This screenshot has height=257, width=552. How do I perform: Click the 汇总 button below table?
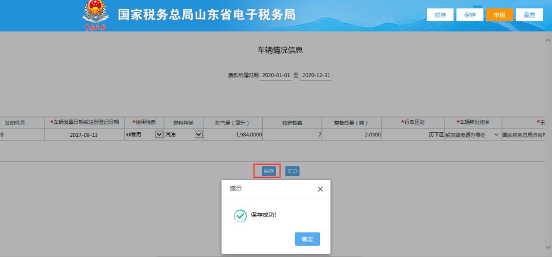[292, 171]
